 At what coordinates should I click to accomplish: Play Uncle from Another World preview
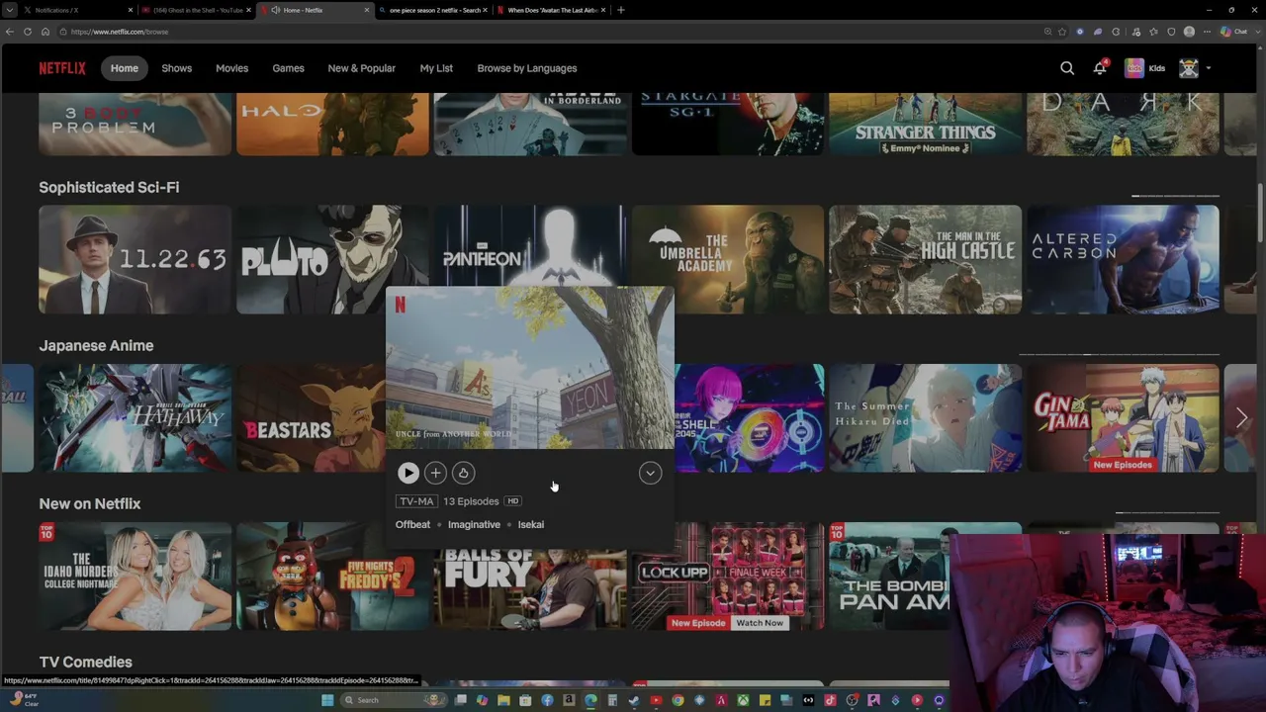click(x=408, y=473)
